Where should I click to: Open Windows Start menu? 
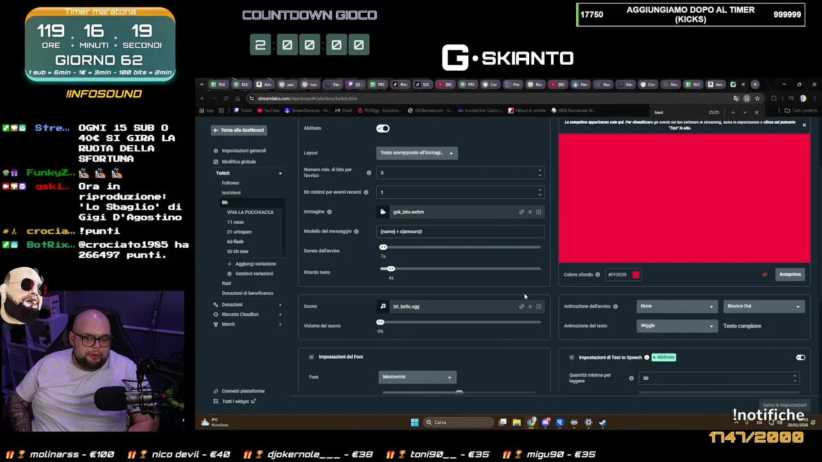point(415,422)
